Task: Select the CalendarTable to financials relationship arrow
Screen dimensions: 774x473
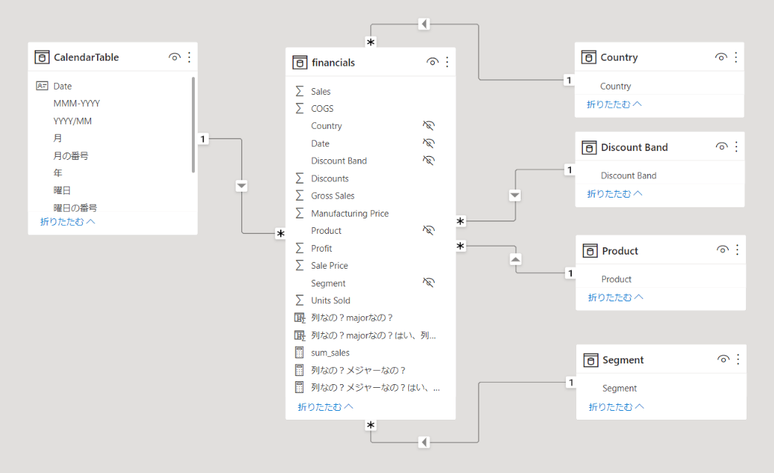Action: (x=241, y=186)
